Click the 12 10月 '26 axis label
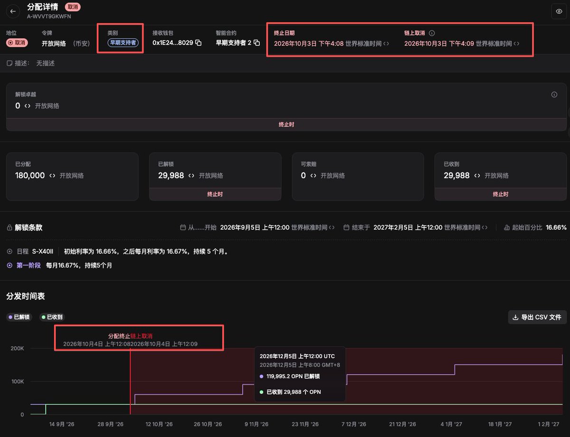This screenshot has width=570, height=437. [x=159, y=424]
